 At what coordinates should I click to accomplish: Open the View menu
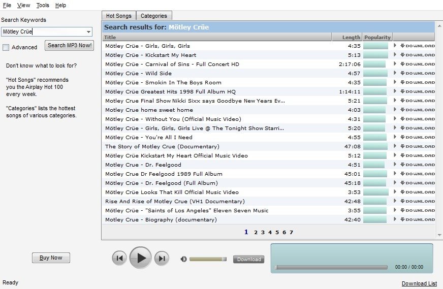click(23, 5)
